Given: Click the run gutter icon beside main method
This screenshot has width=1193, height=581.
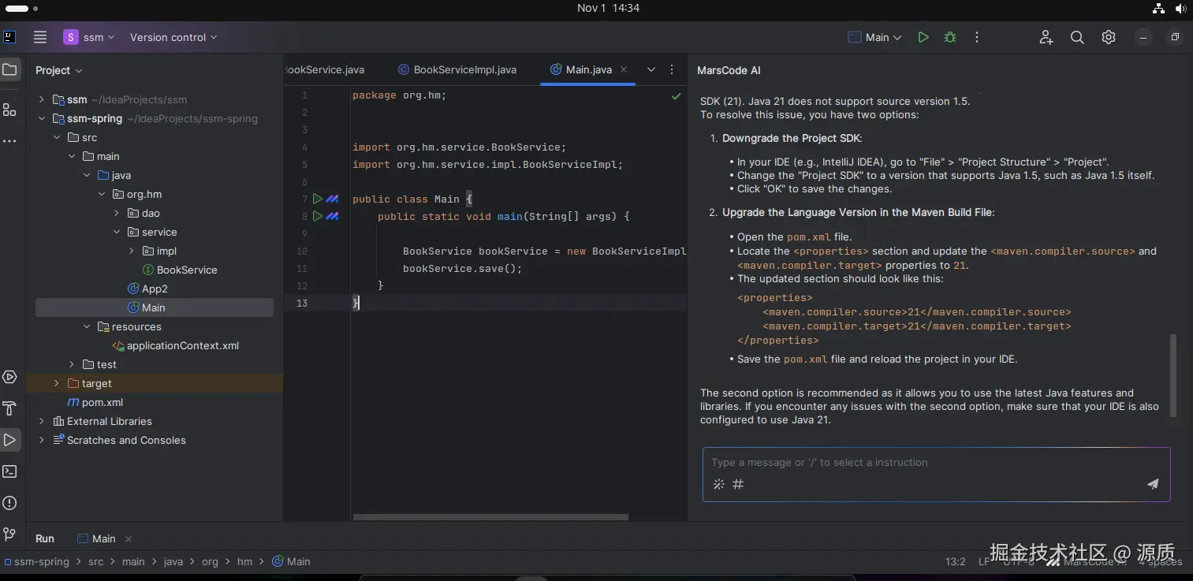Looking at the screenshot, I should 317,216.
